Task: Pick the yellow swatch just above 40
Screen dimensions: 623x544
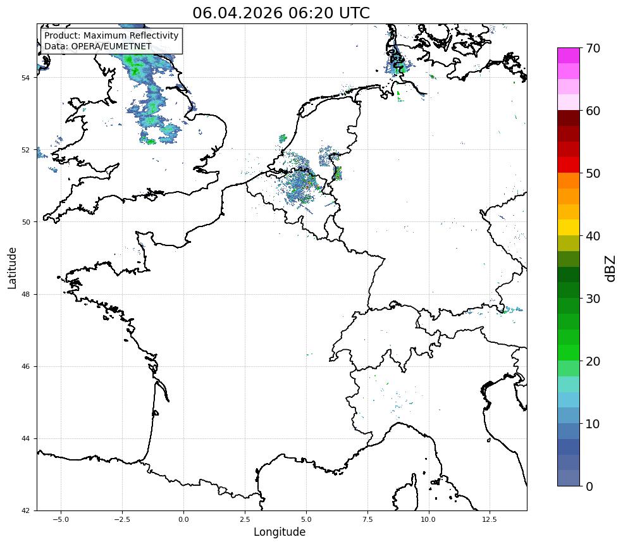Action: point(569,228)
